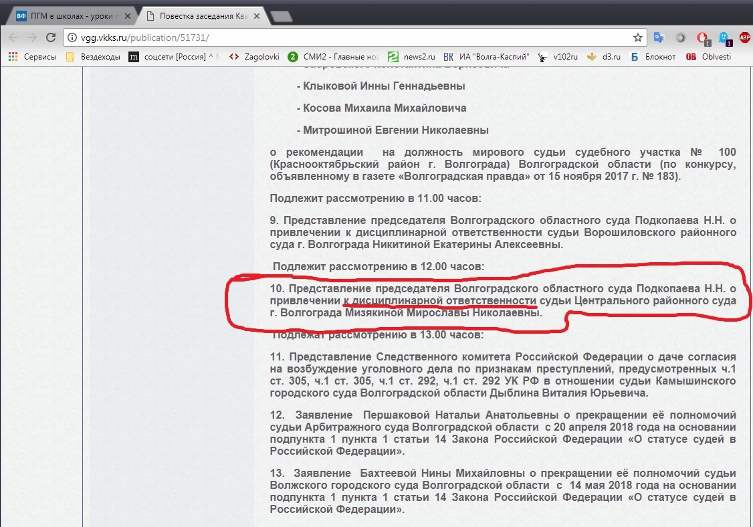753x527 pixels.
Task: Click item 13 Заявление Бахтеевой paragraph
Action: (503, 491)
